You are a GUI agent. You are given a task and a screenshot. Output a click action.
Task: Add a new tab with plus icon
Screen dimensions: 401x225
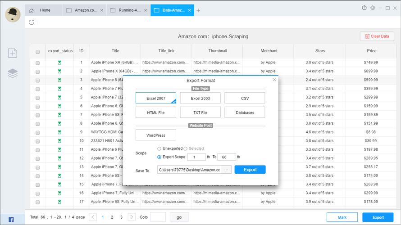click(x=198, y=10)
